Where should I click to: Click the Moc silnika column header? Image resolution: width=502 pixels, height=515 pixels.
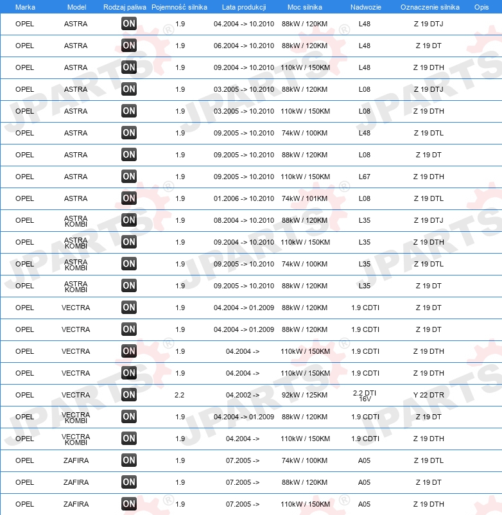tap(305, 7)
